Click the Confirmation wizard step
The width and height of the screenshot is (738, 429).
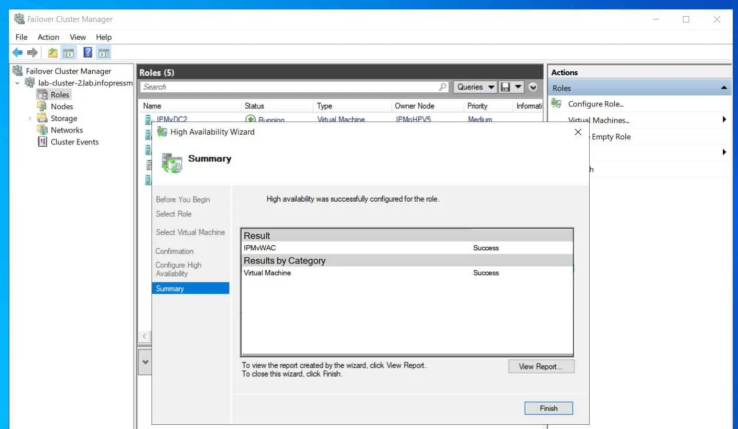[175, 251]
